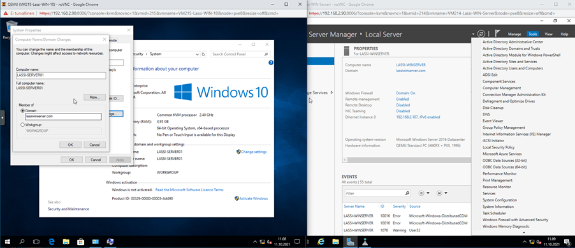
Task: Select DNS from the Tools menu
Action: 486,115
